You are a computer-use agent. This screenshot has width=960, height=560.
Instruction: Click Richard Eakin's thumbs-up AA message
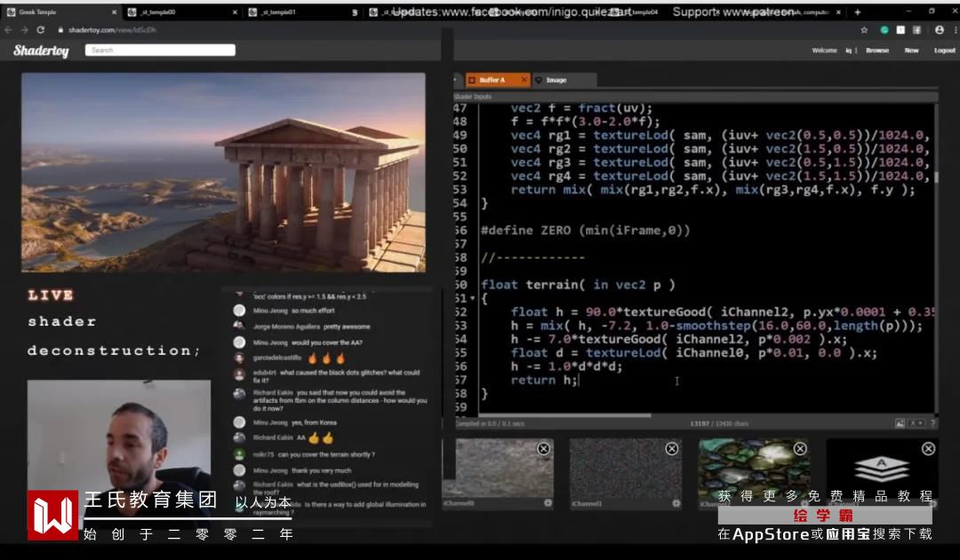(294, 438)
